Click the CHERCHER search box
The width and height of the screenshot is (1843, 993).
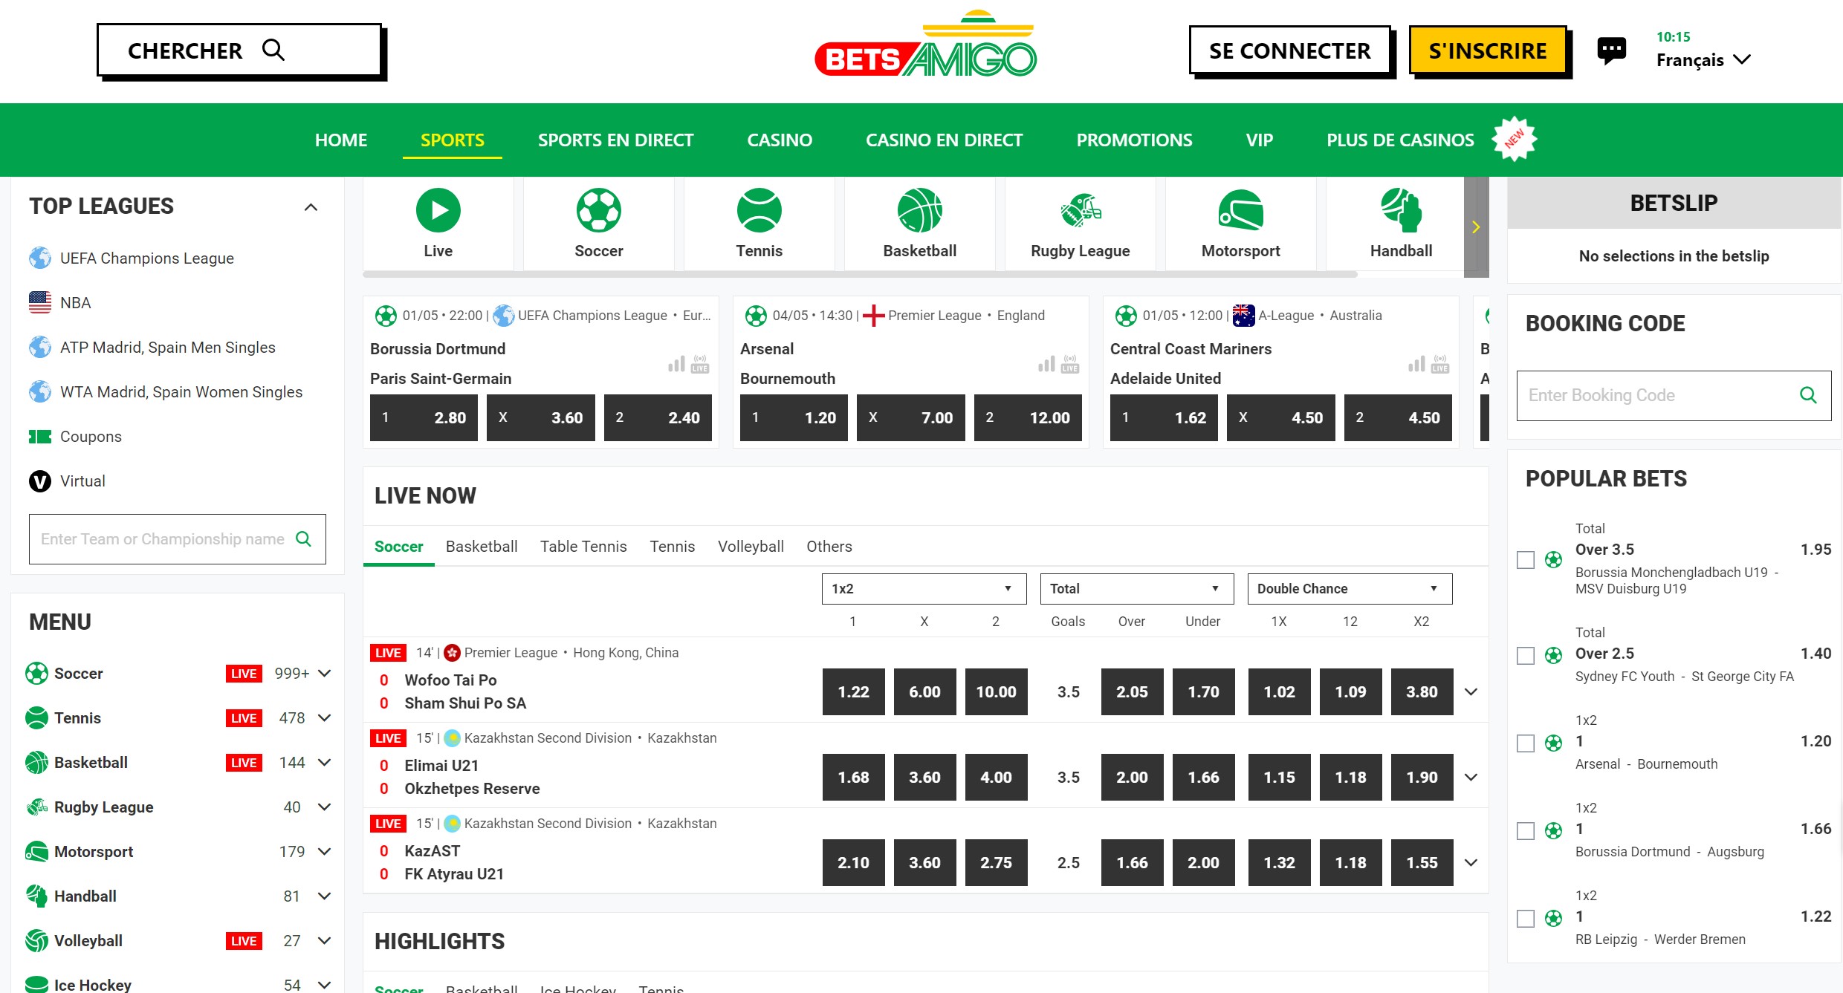(239, 51)
